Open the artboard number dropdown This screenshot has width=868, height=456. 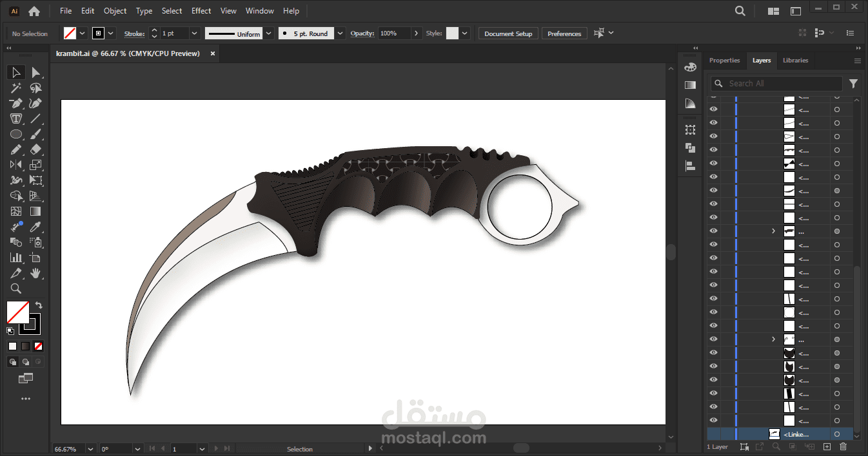[202, 449]
